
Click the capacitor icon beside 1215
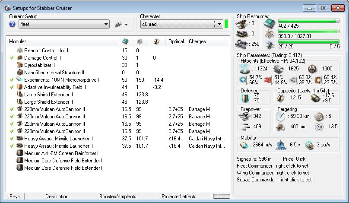(x=280, y=98)
